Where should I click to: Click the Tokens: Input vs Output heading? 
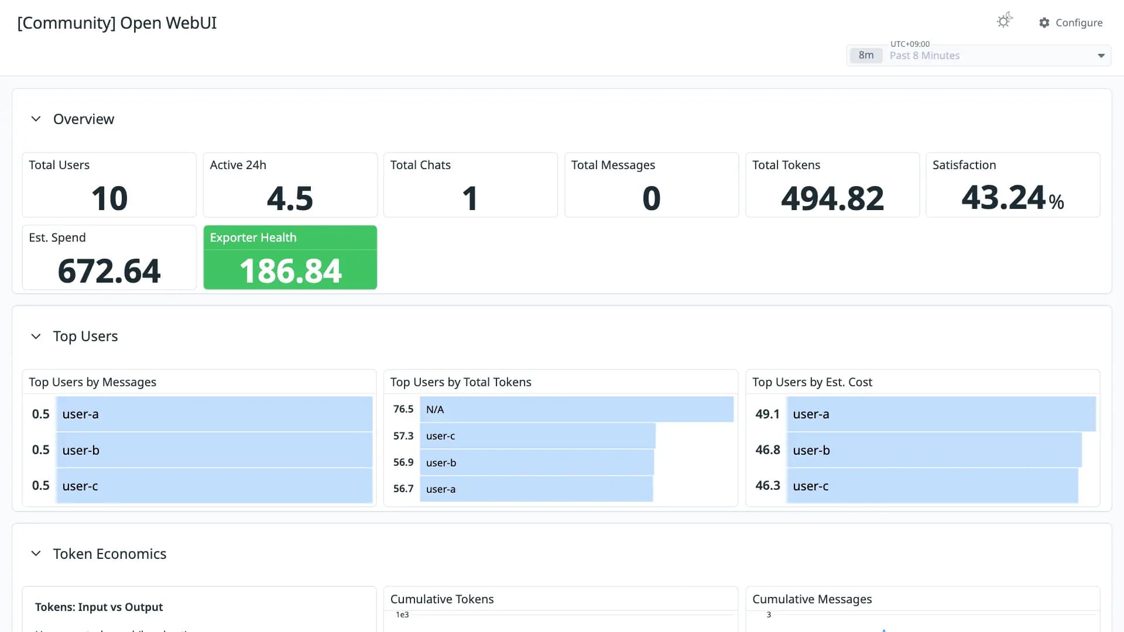coord(99,607)
